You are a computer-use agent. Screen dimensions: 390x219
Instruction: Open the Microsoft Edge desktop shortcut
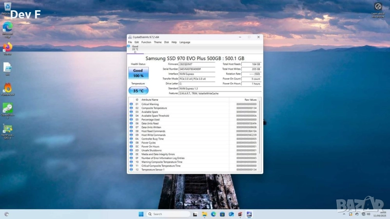[x=8, y=27]
